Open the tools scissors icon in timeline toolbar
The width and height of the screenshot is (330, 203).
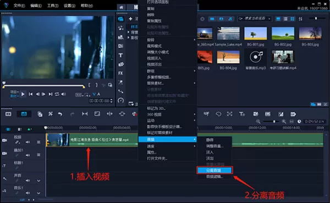[50, 114]
